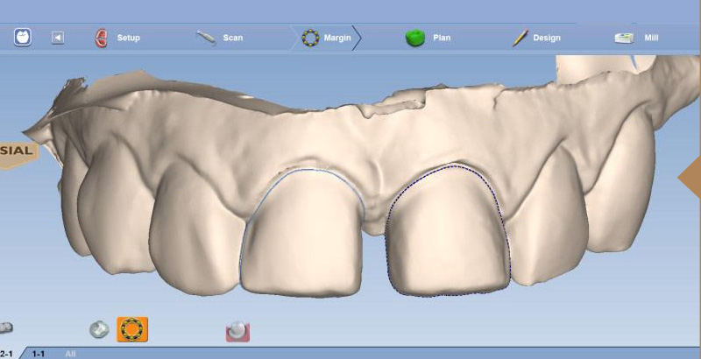701x359 pixels.
Task: Open the Plan step label
Action: pos(442,38)
